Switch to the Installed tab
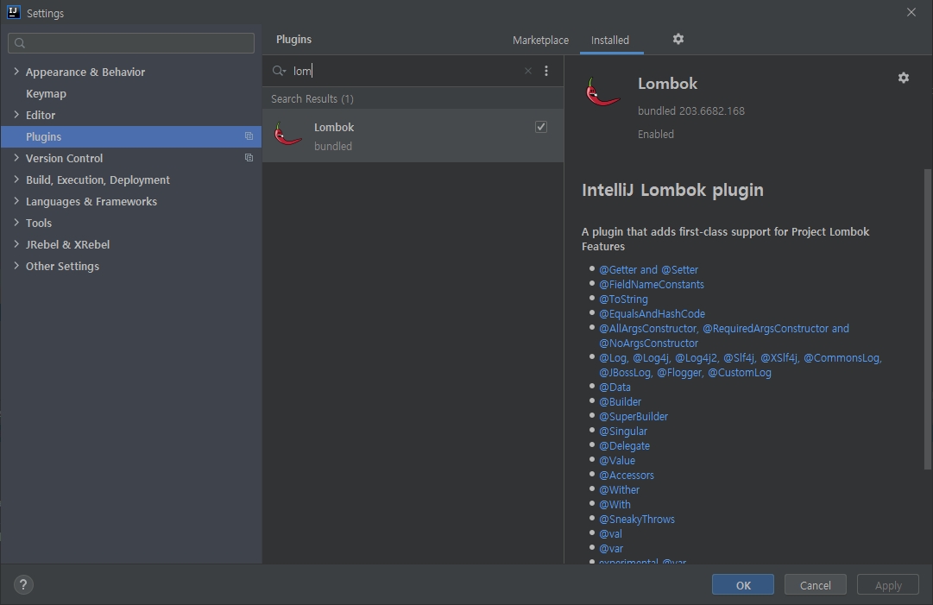 pyautogui.click(x=610, y=40)
